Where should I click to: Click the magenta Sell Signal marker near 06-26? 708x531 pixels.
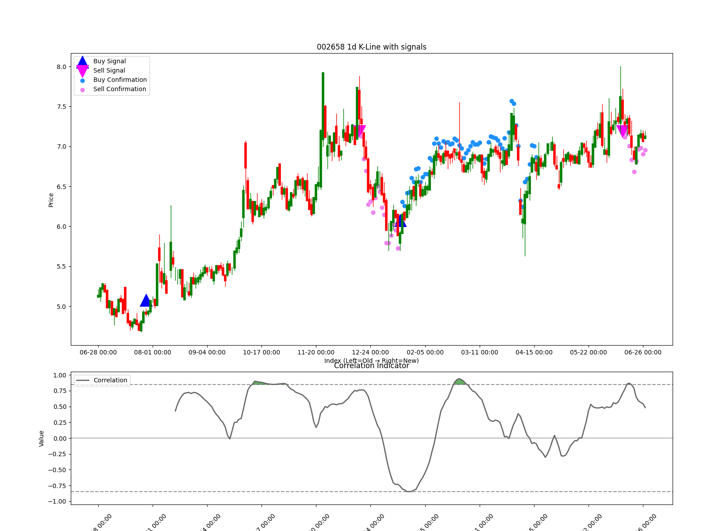[x=623, y=131]
